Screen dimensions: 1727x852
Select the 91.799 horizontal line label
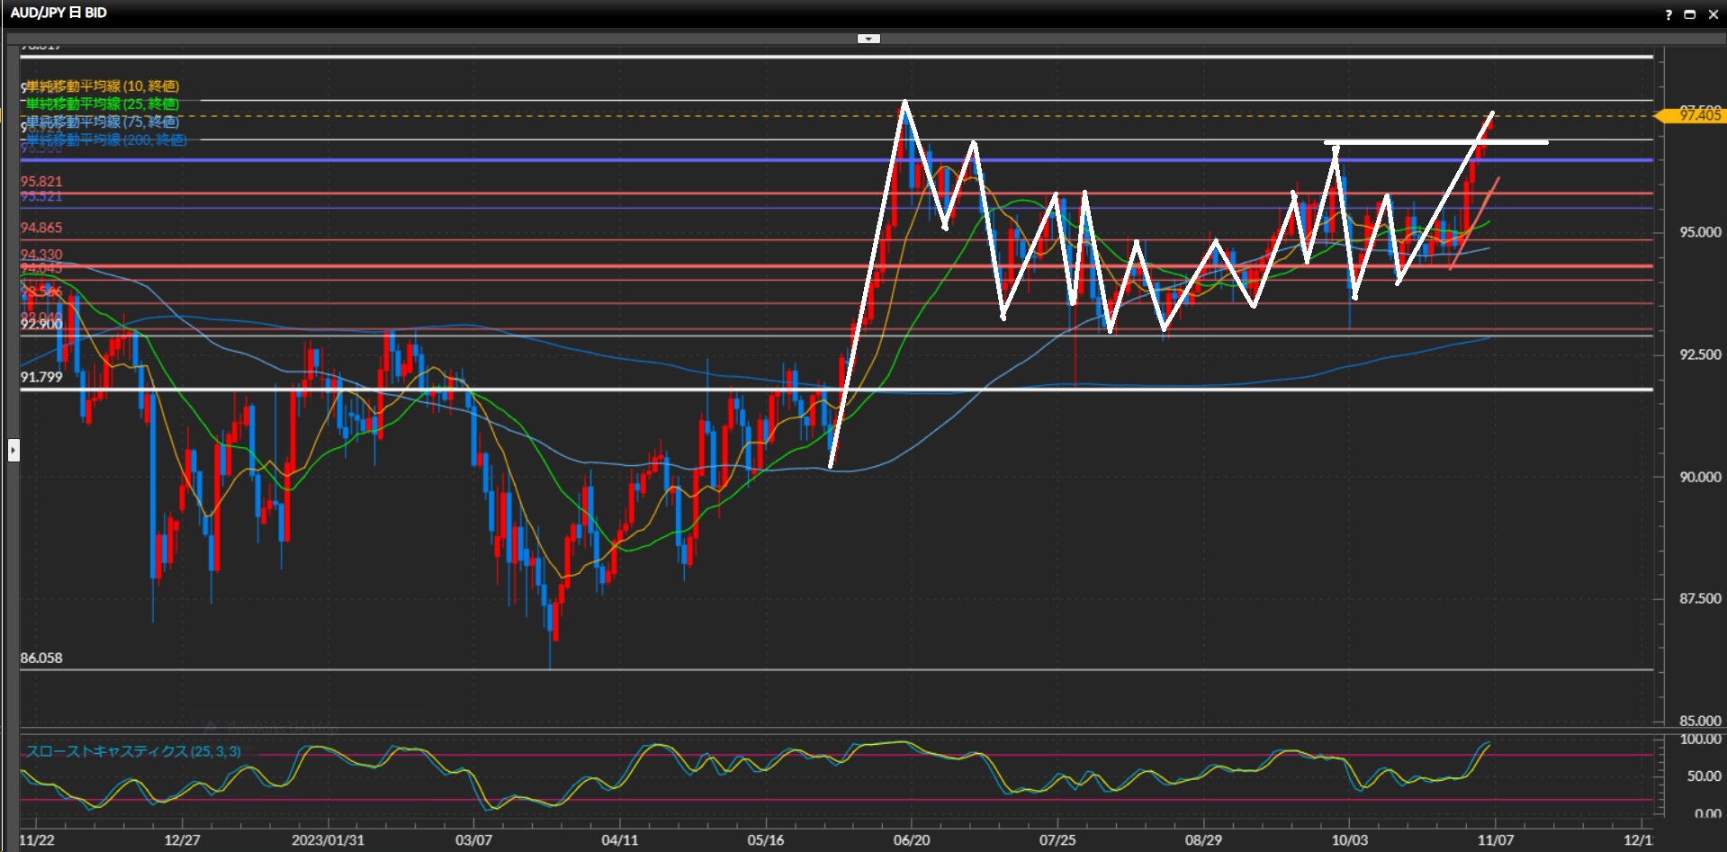pos(41,377)
